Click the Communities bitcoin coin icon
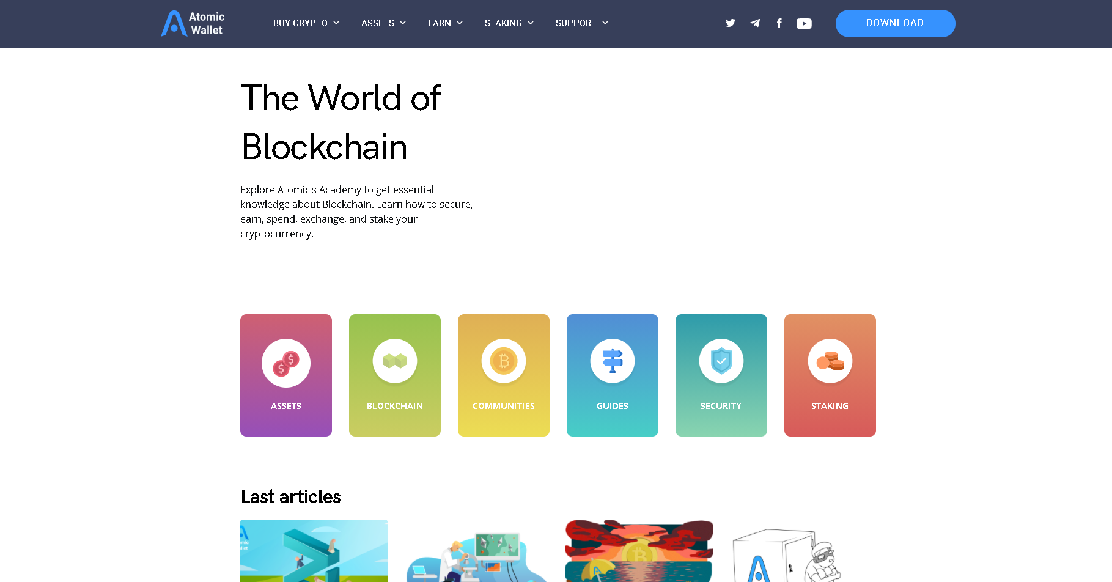This screenshot has height=582, width=1112. [x=504, y=361]
